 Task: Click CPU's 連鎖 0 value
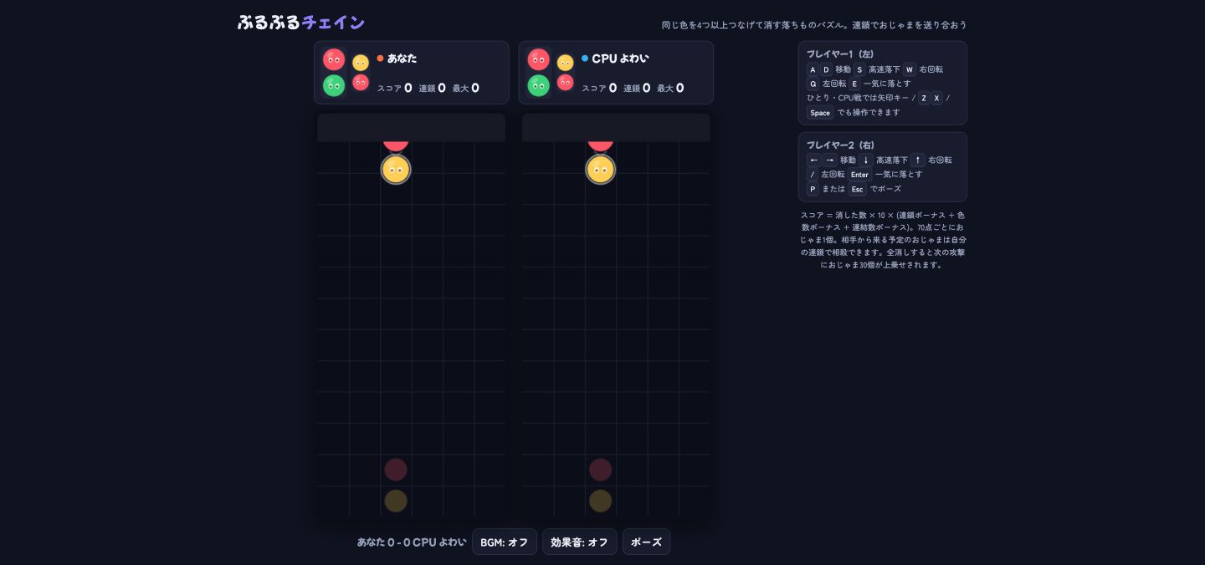[x=646, y=88]
